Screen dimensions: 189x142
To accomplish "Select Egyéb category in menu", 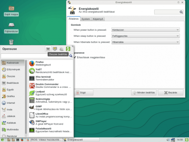I will tap(13, 90).
